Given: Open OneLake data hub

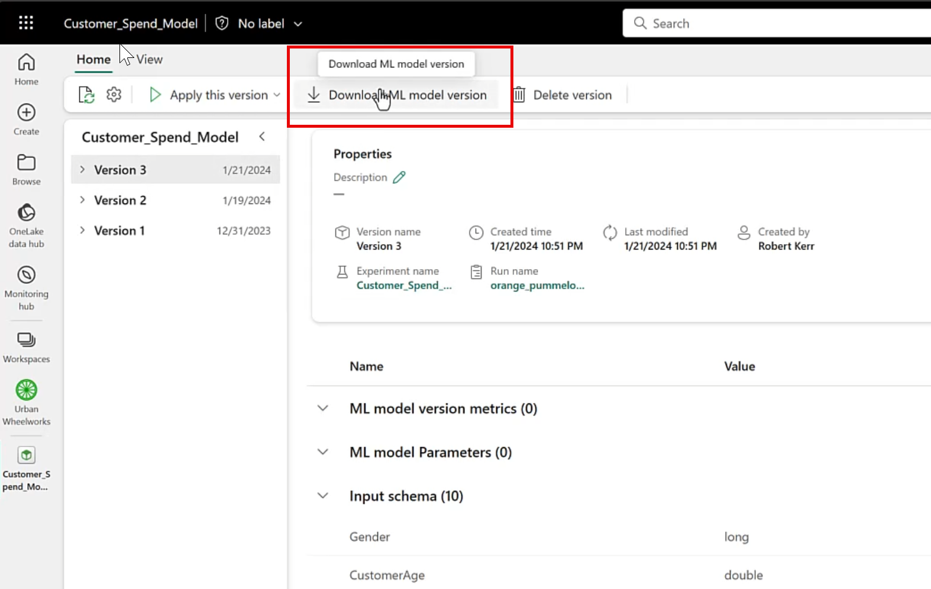Looking at the screenshot, I should (26, 213).
